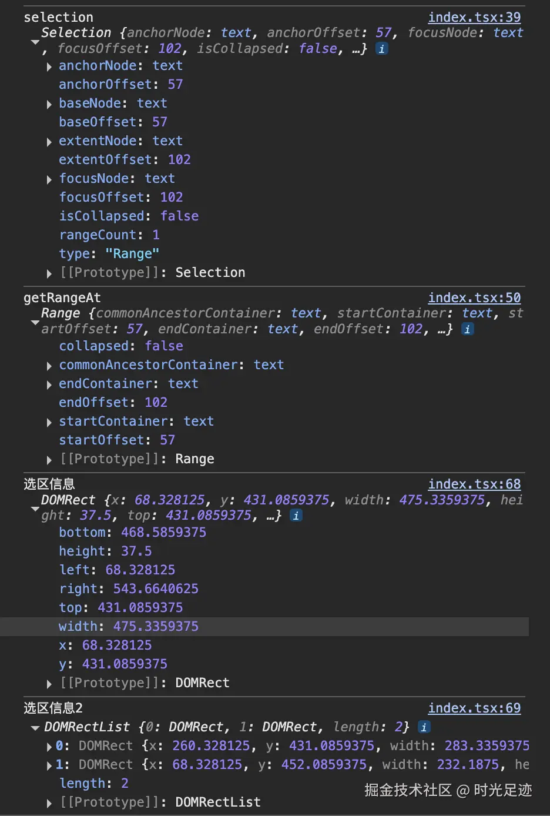Screen dimensions: 550x816
Task: Open source link index.tsx:39
Action: (x=474, y=18)
